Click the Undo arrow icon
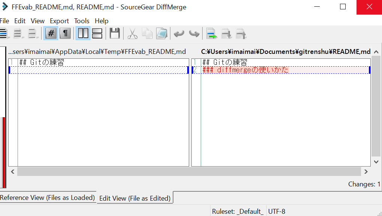The height and width of the screenshot is (216, 382). coord(179,33)
